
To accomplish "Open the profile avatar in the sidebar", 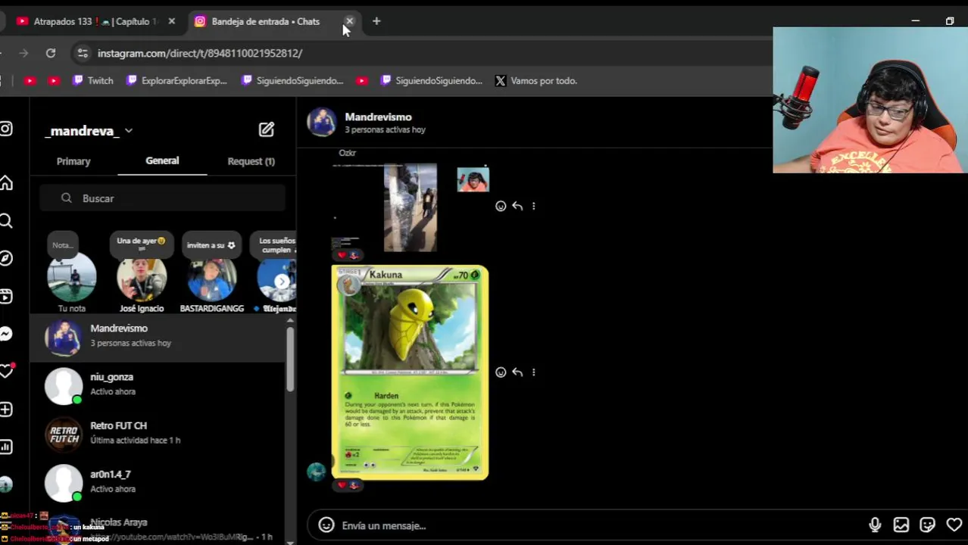I will tap(6, 484).
